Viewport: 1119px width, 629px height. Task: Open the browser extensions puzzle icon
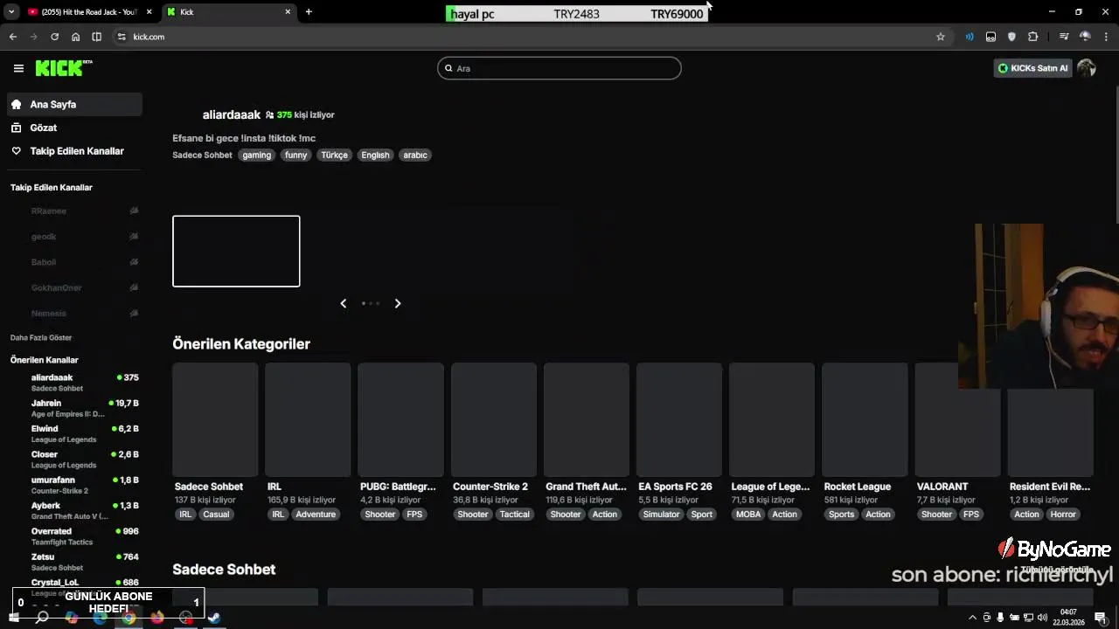(1032, 37)
